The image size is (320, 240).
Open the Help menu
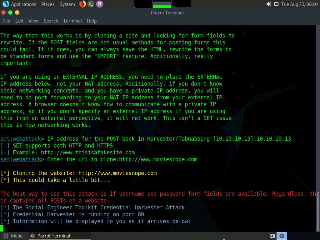[x=92, y=21]
